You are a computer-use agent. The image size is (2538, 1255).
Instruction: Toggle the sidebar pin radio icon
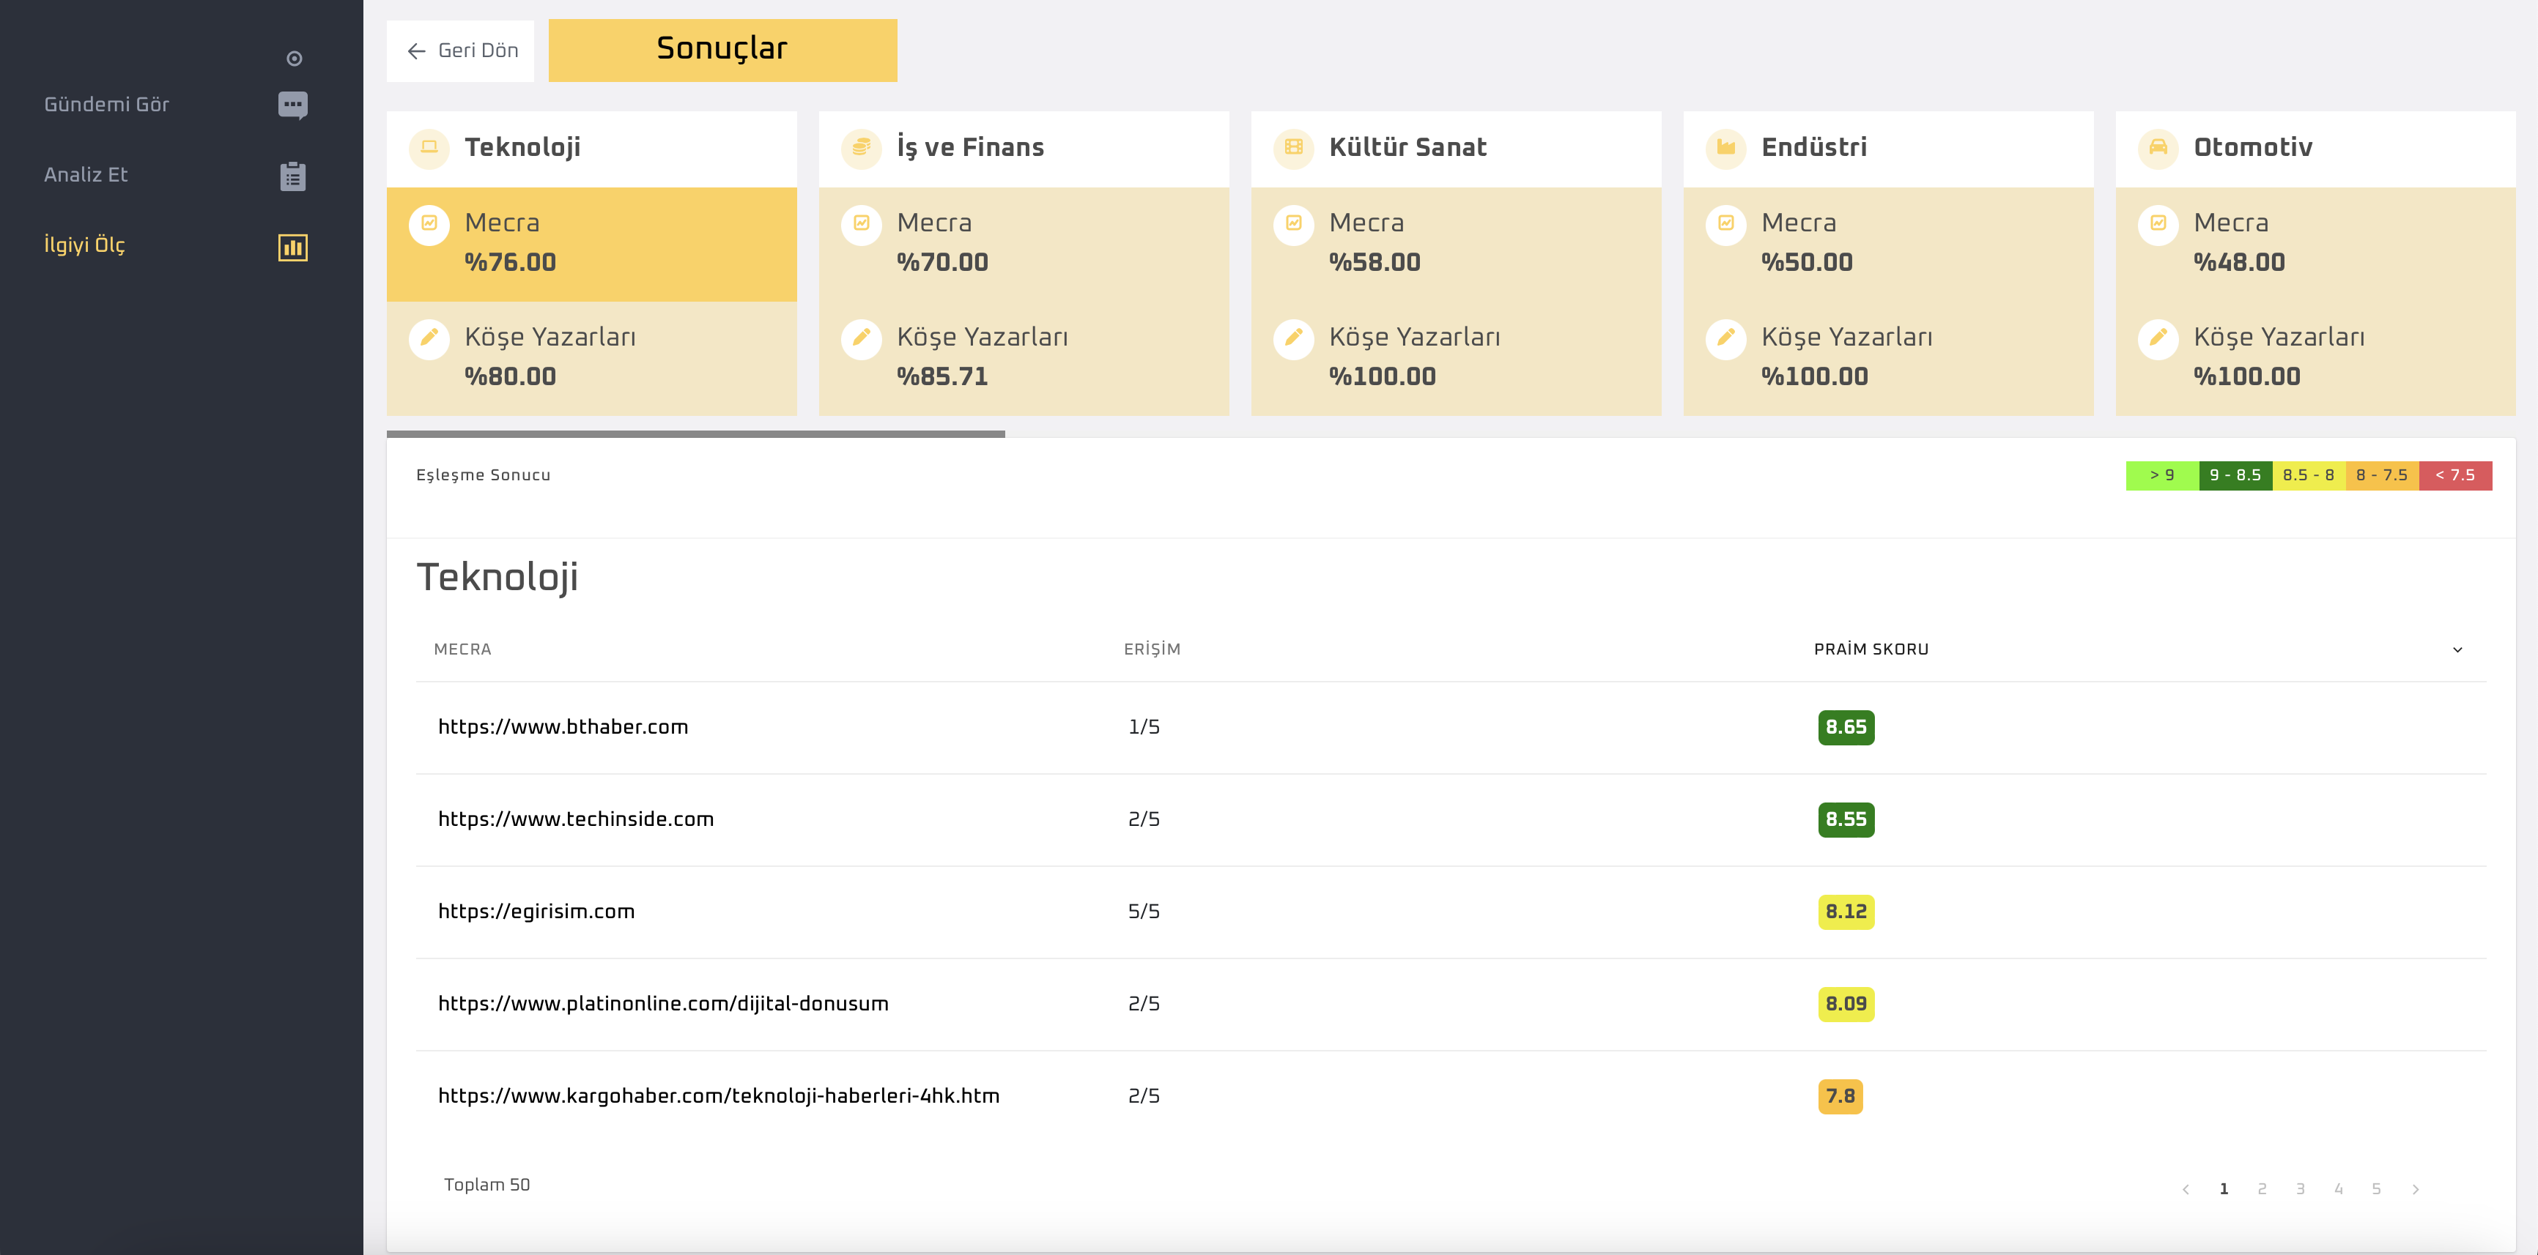294,59
